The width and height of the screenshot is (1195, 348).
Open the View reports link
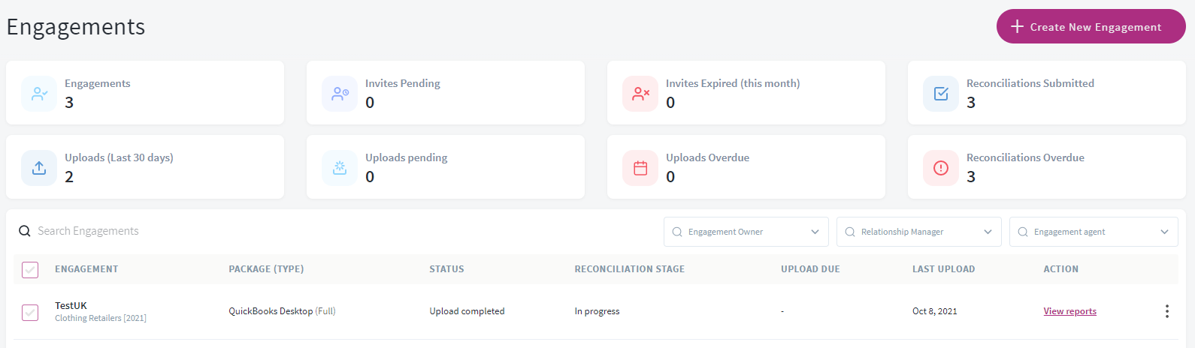1069,311
